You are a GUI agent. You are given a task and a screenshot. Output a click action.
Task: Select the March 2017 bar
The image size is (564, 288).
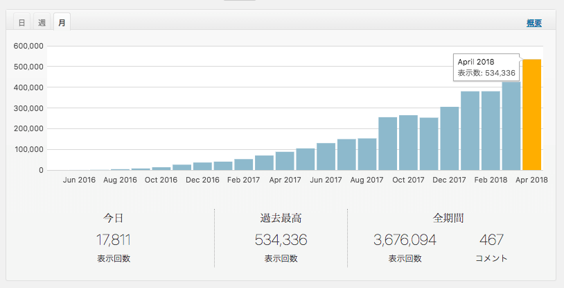[x=265, y=162]
